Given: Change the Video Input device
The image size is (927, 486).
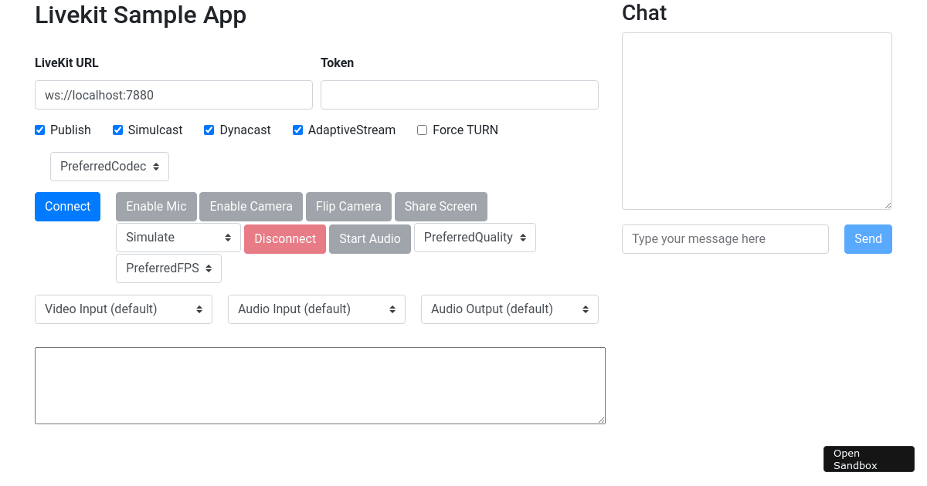Looking at the screenshot, I should point(123,309).
